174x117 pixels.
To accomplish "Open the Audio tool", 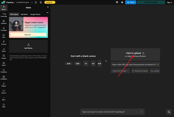I will (4, 50).
